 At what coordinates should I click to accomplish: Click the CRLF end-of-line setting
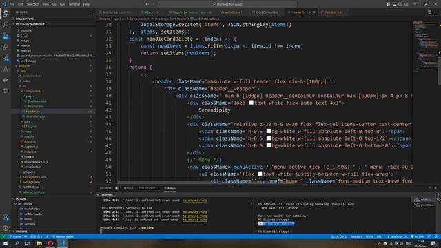tap(380, 236)
